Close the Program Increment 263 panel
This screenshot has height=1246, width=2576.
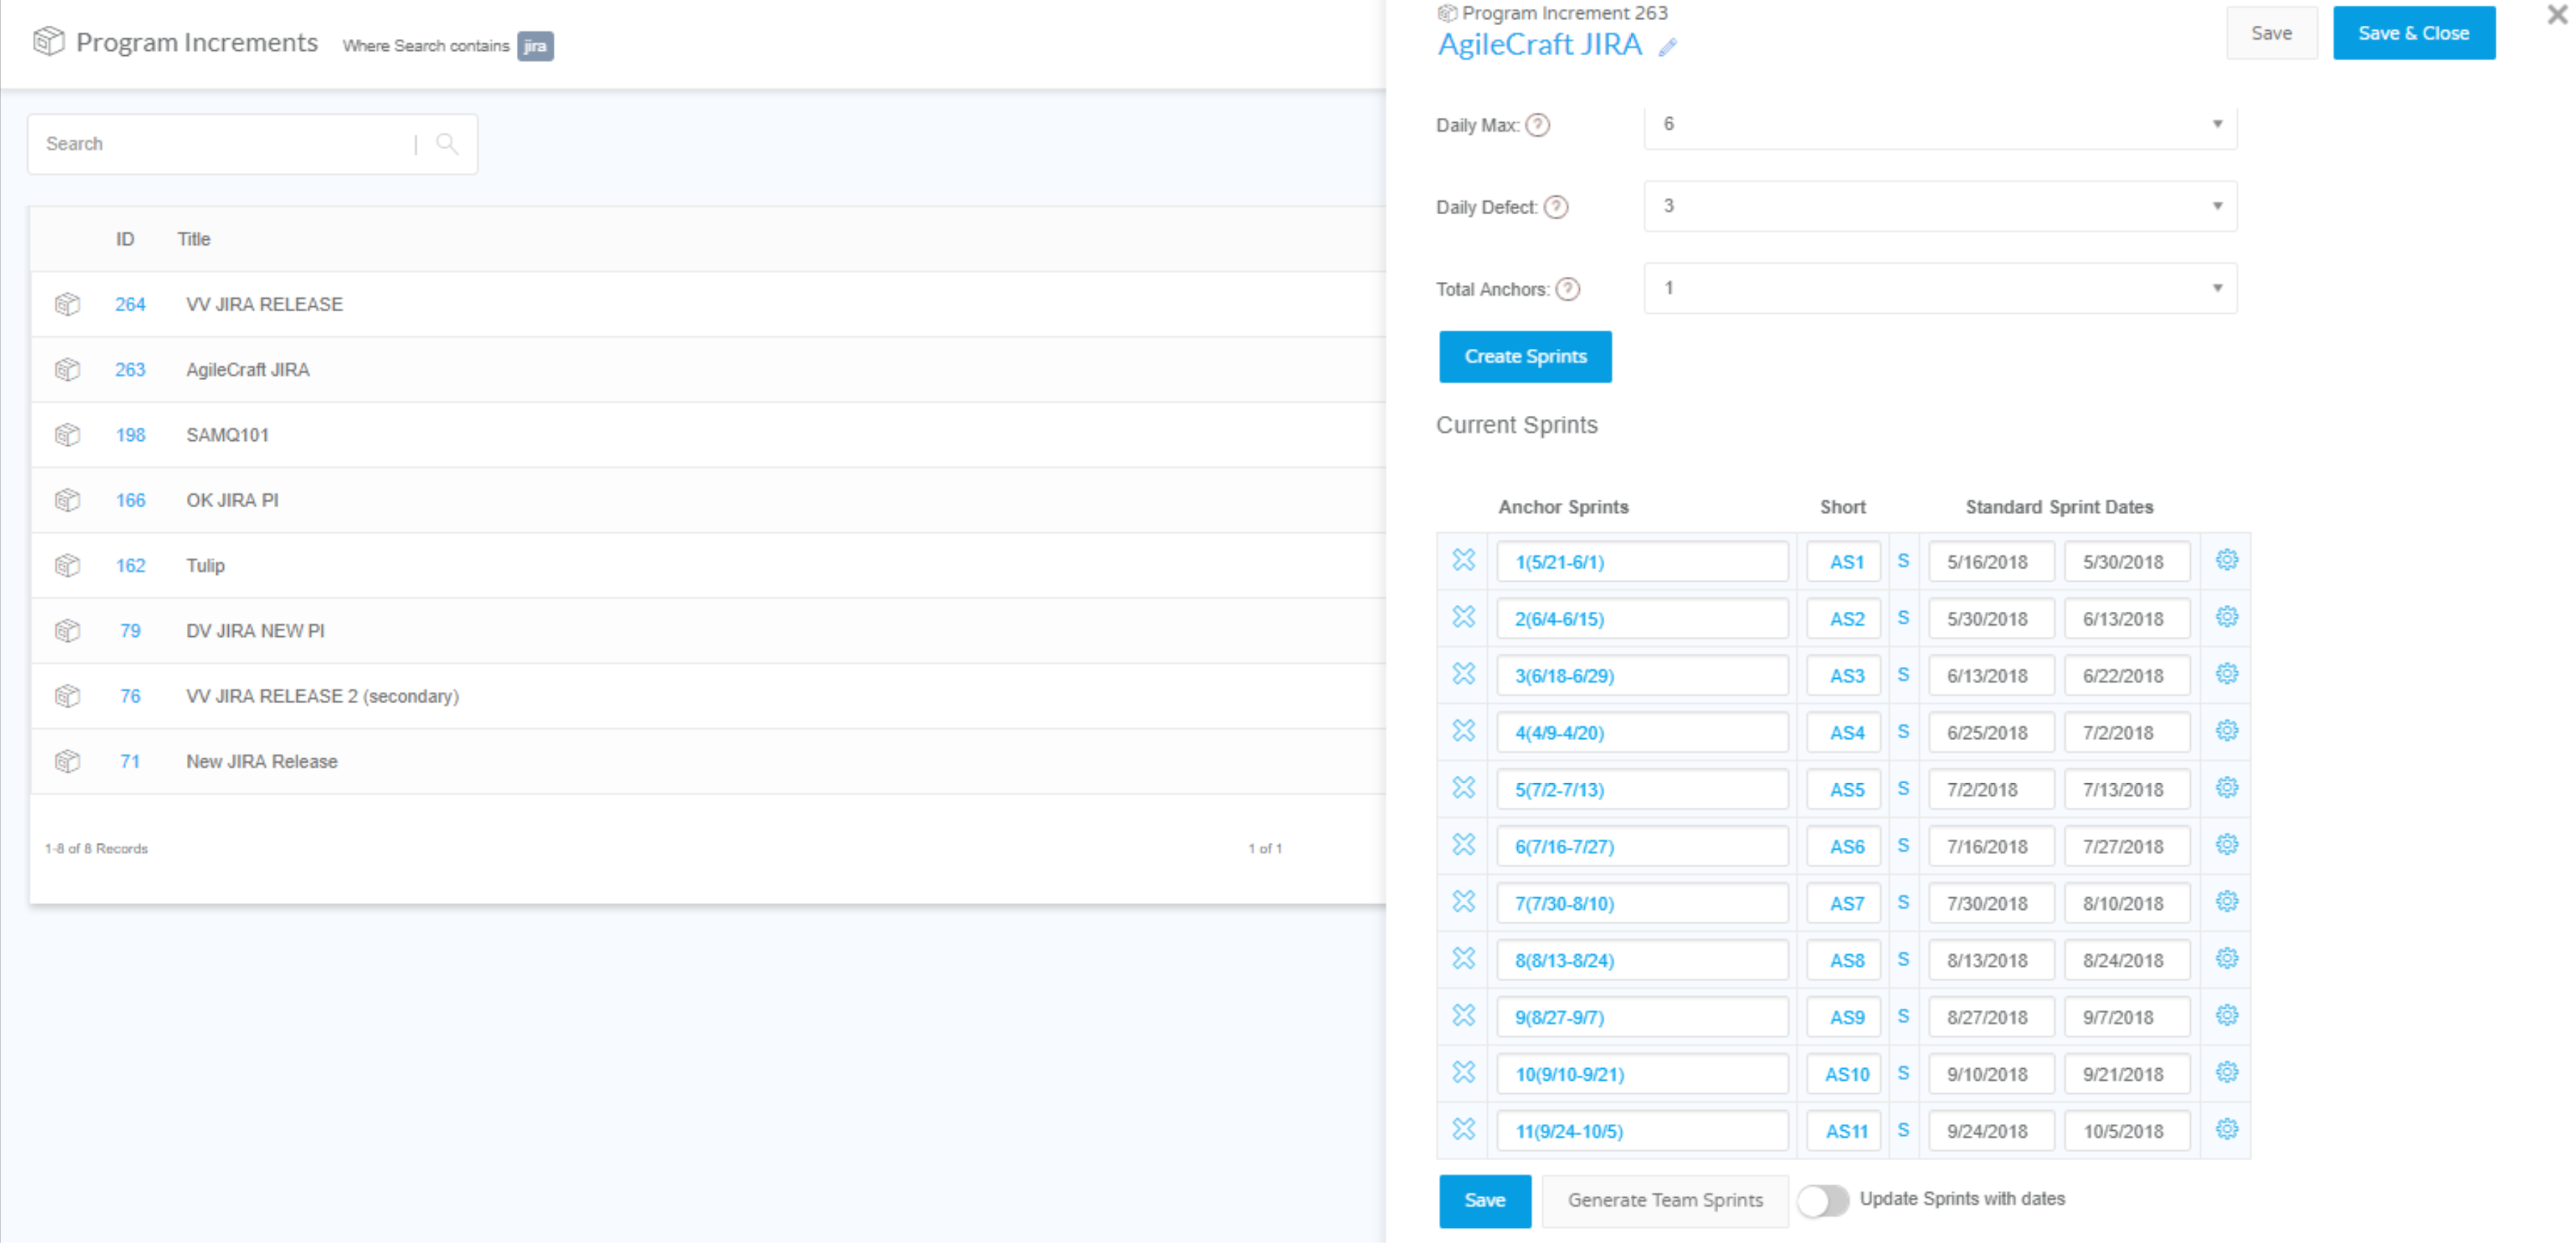[2556, 15]
